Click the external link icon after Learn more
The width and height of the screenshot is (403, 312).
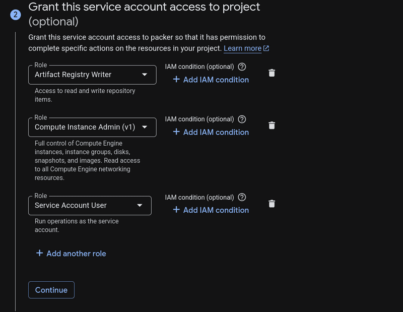266,48
